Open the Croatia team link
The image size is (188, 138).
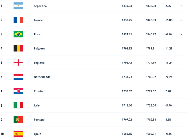click(x=38, y=91)
